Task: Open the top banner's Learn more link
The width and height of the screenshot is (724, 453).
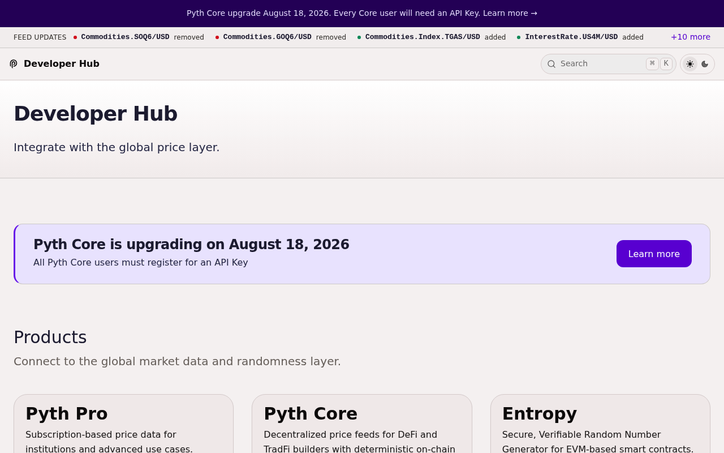Action: click(x=510, y=13)
